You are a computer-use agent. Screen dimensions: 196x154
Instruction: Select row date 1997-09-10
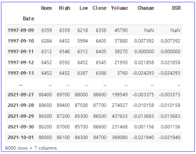pos(21,41)
